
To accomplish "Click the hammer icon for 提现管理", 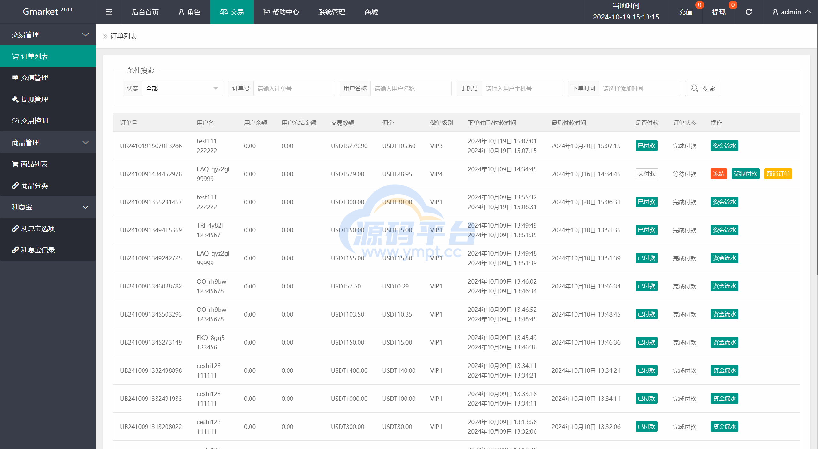I will click(x=15, y=99).
